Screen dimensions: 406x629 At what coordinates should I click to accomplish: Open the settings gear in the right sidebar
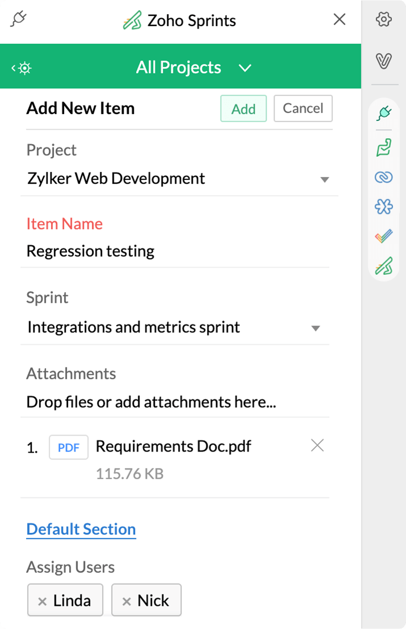(384, 20)
